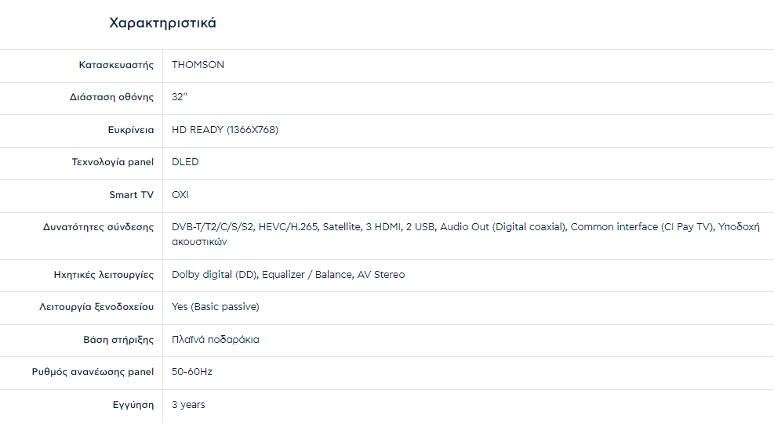Click the Ηχητικές λειτουργίες label
This screenshot has height=426, width=774.
(x=104, y=275)
